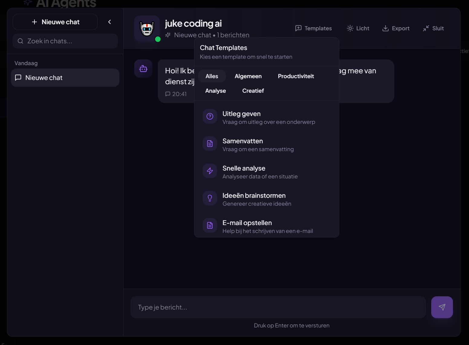Collapse the chat sidebar with the chevron
Image resolution: width=469 pixels, height=345 pixels.
(109, 22)
